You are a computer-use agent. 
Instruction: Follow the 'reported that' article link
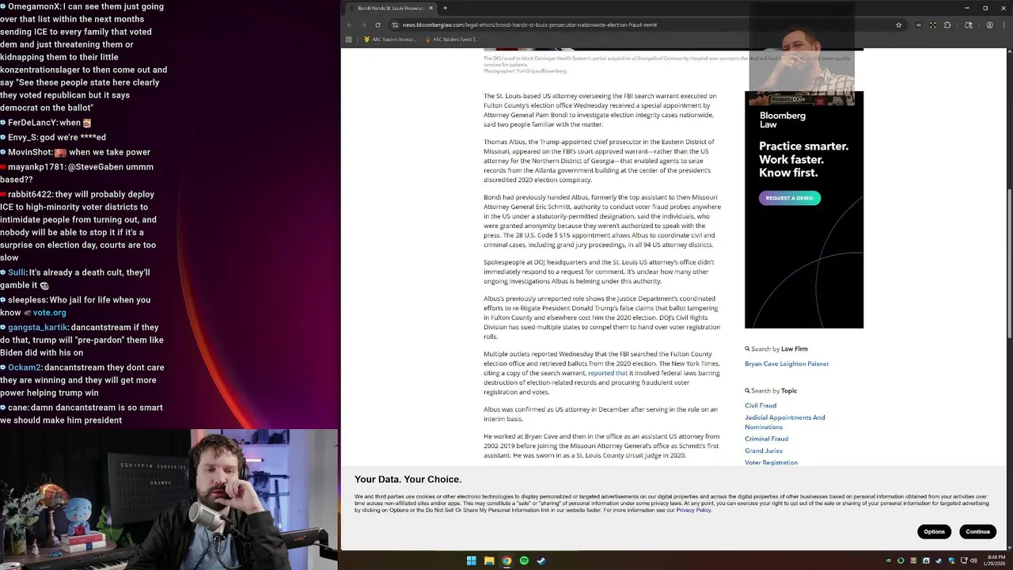pos(607,373)
